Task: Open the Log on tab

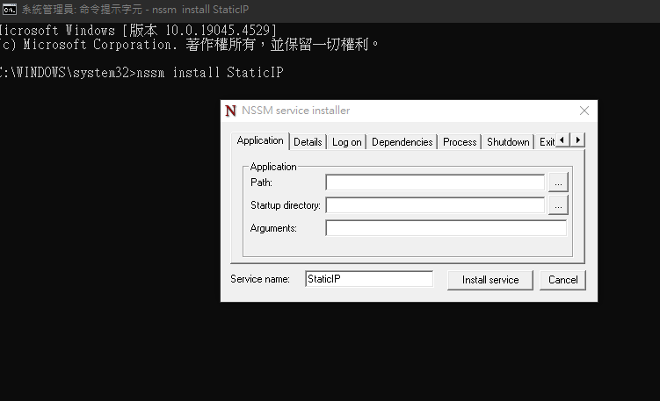Action: tap(347, 142)
